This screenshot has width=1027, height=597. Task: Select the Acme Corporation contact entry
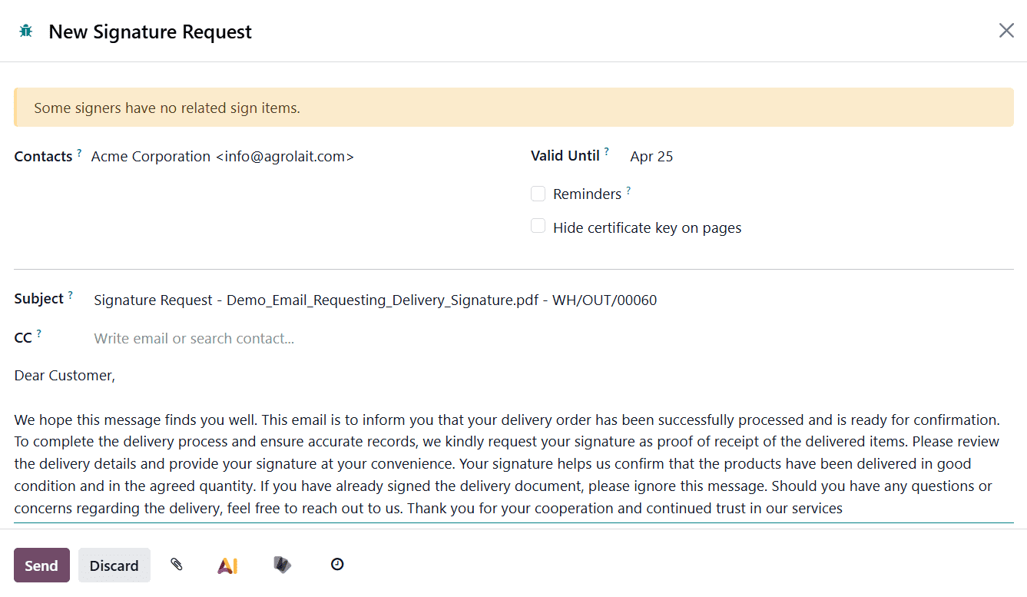pos(223,156)
